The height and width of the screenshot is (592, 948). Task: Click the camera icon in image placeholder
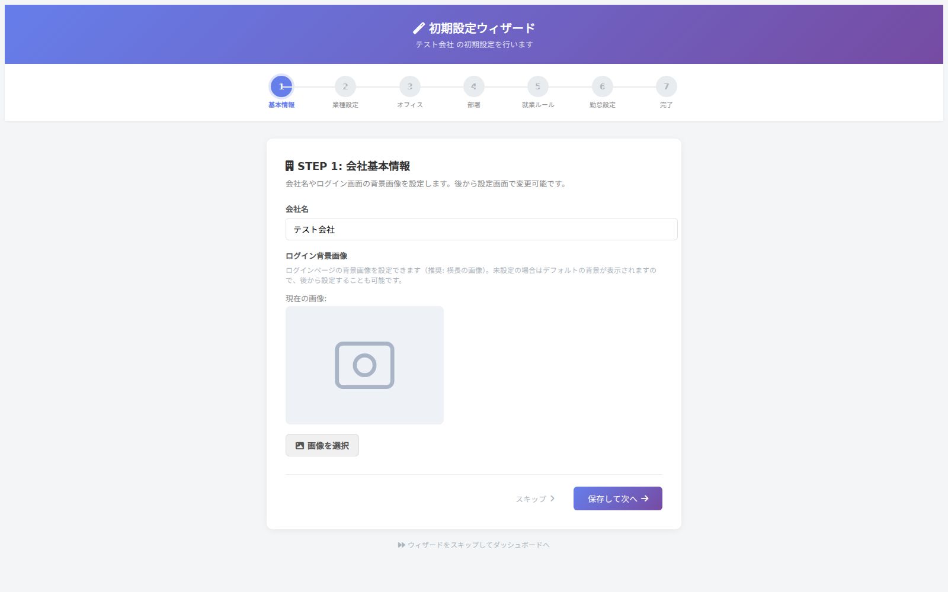(x=364, y=365)
